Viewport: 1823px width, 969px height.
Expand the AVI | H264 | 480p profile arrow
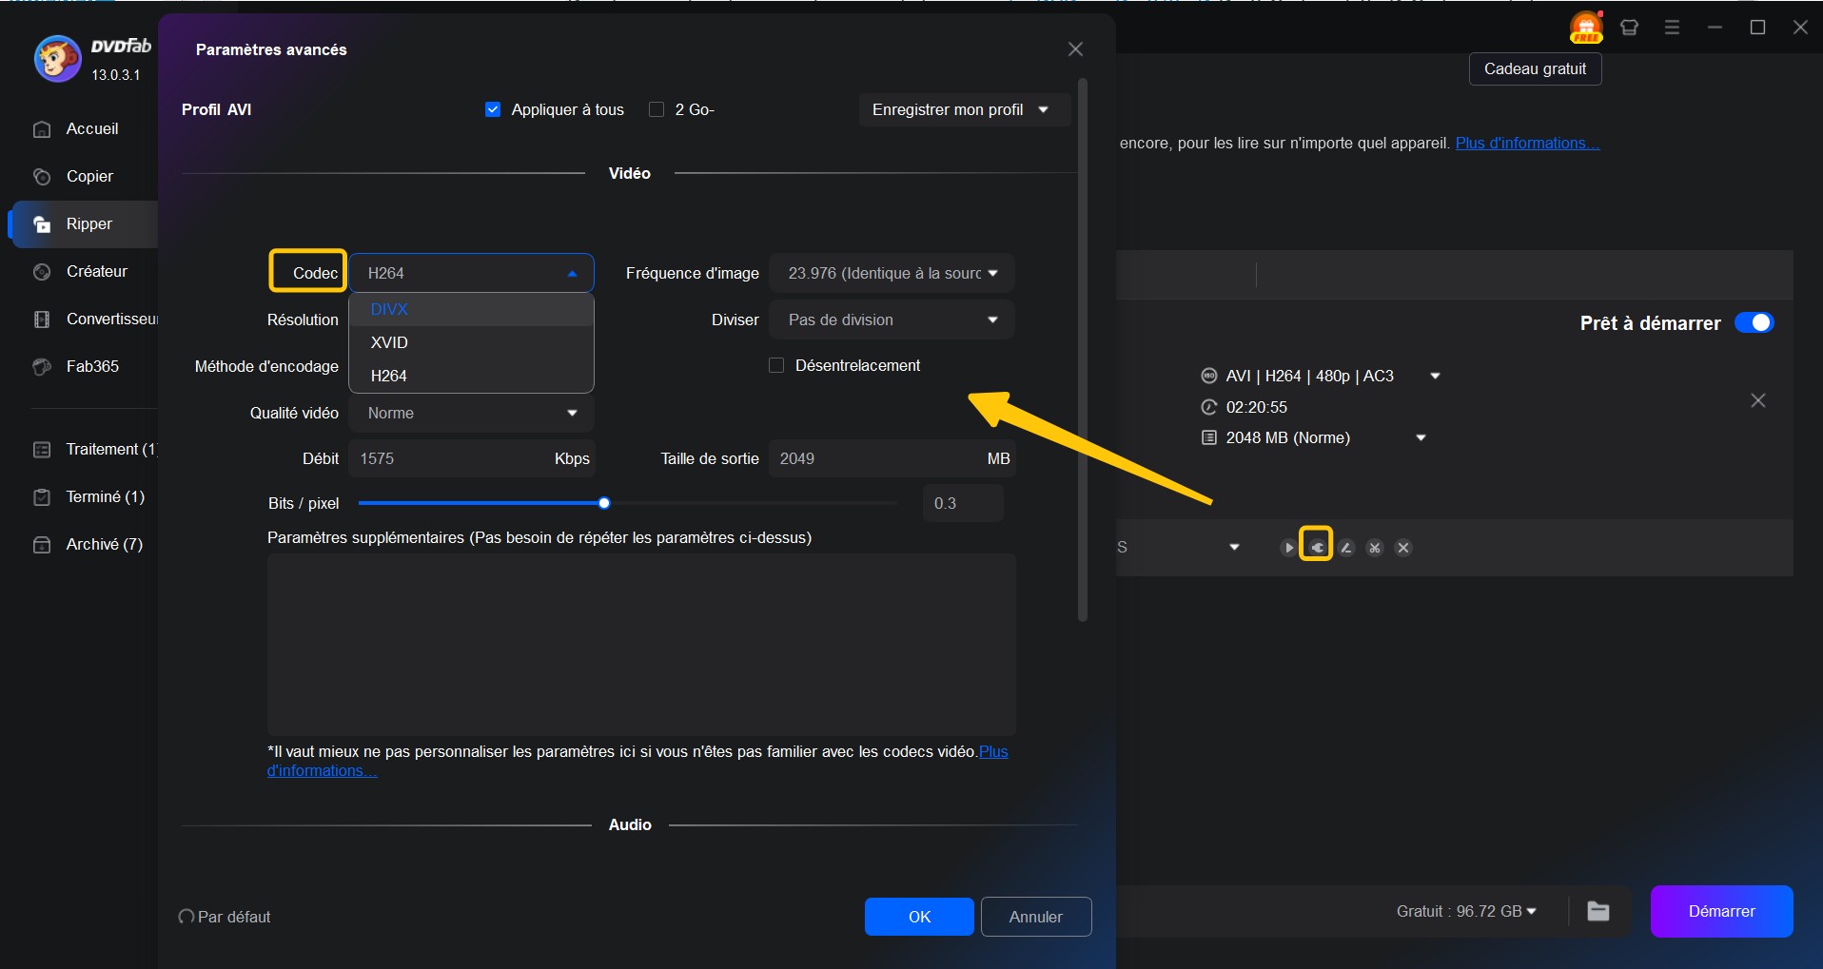coord(1435,377)
